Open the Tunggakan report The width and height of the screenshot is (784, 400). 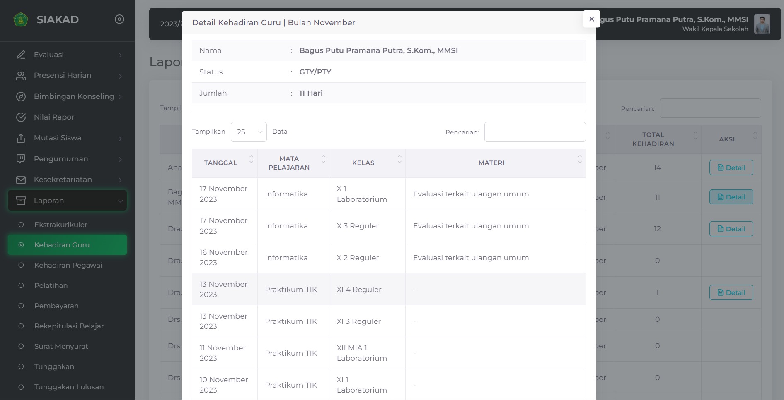pyautogui.click(x=67, y=366)
